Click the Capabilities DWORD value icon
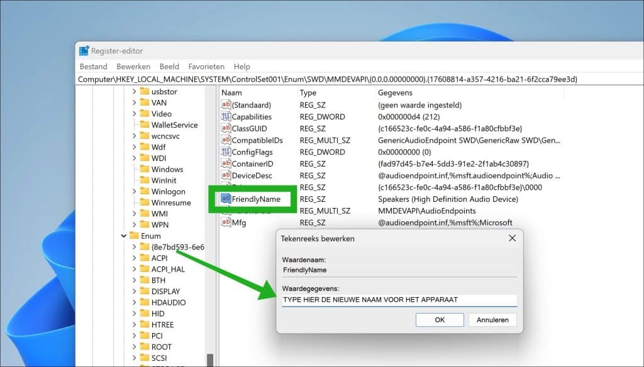This screenshot has width=644, height=367. 226,117
